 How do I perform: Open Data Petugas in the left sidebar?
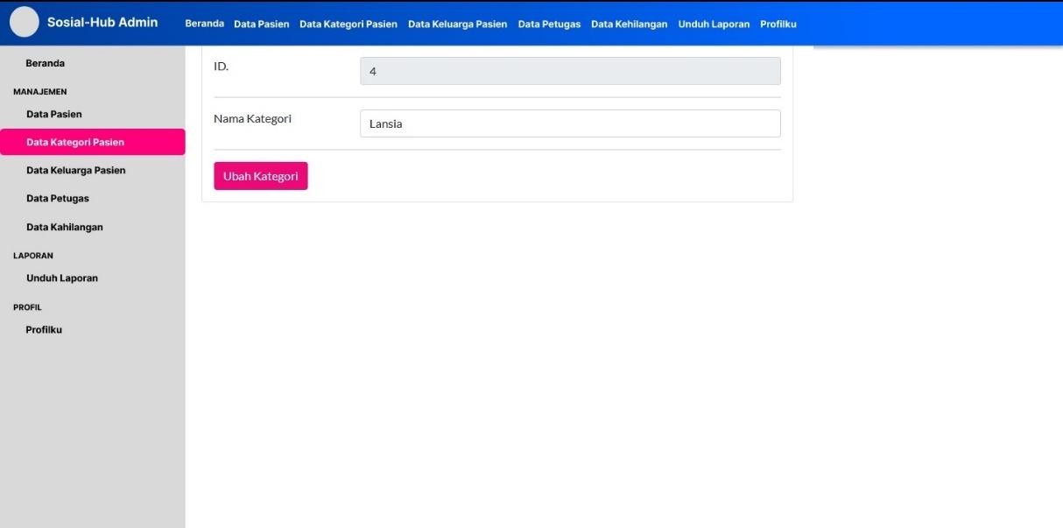(x=58, y=198)
